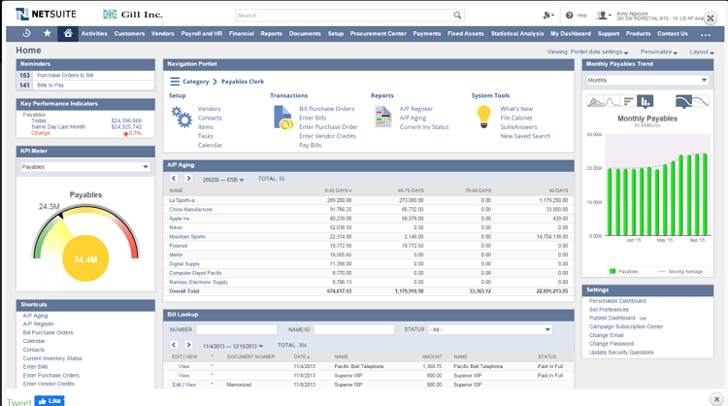
Task: Open the La Sportiva vendor row
Action: coord(182,200)
